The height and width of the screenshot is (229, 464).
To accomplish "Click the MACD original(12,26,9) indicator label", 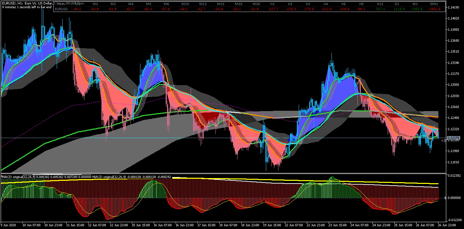I will [x=19, y=177].
